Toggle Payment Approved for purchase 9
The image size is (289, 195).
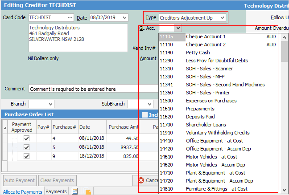point(26,156)
